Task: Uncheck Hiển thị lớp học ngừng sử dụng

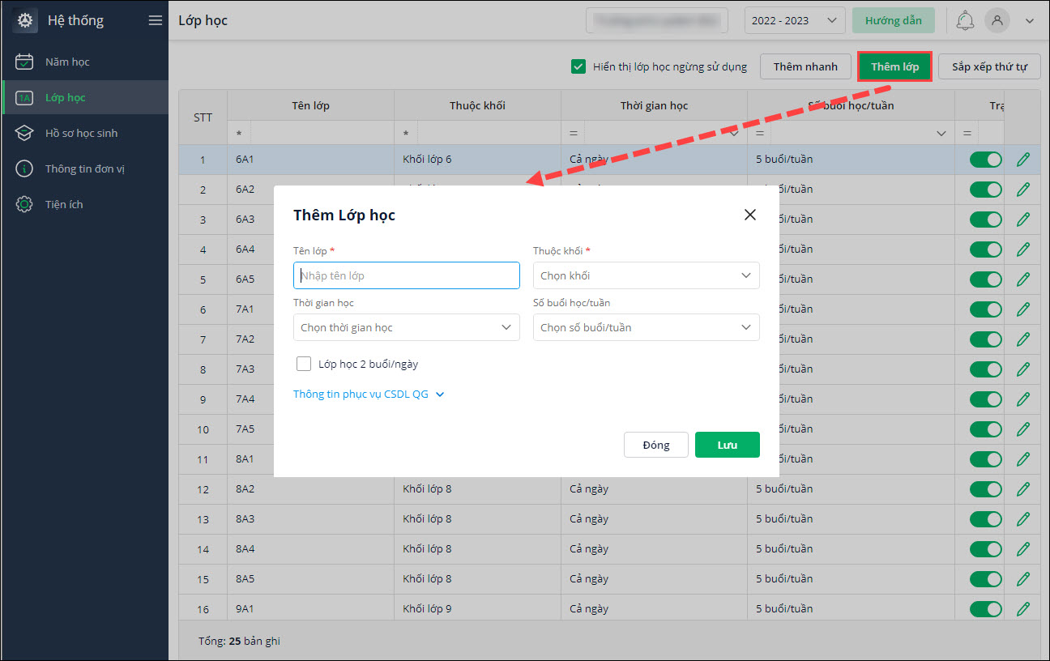Action: click(578, 66)
